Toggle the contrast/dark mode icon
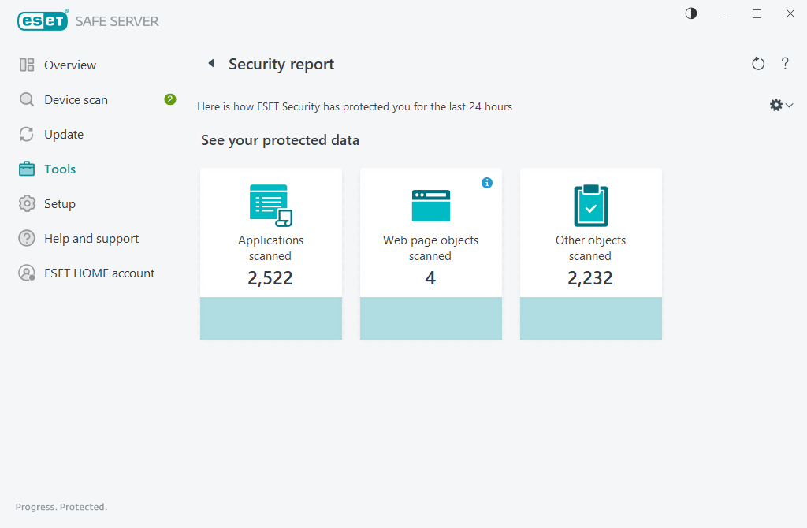 point(690,14)
